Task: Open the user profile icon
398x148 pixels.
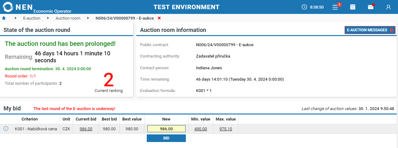Action: 388,7
